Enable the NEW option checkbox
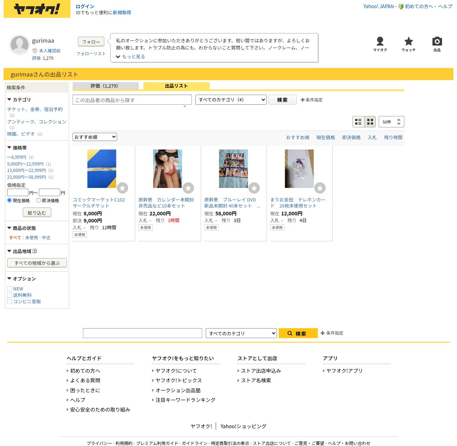 click(x=10, y=289)
